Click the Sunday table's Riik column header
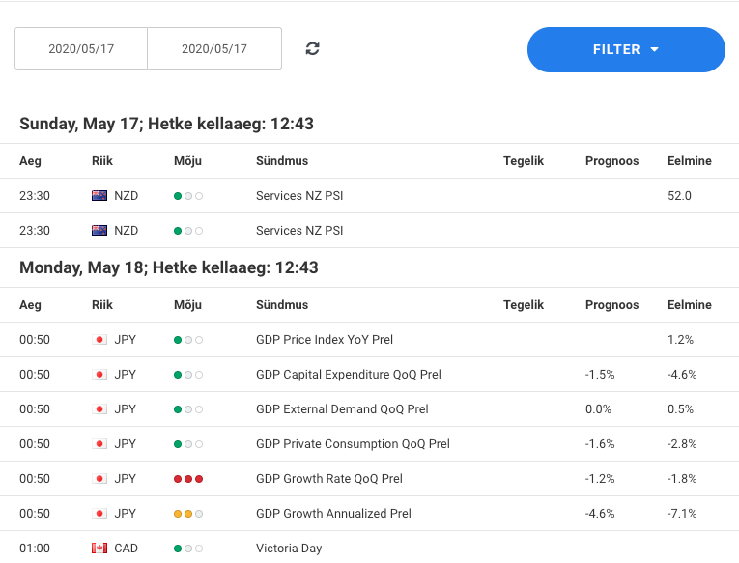This screenshot has height=563, width=739. tap(101, 161)
